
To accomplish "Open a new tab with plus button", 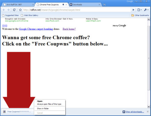I will click(104, 5).
